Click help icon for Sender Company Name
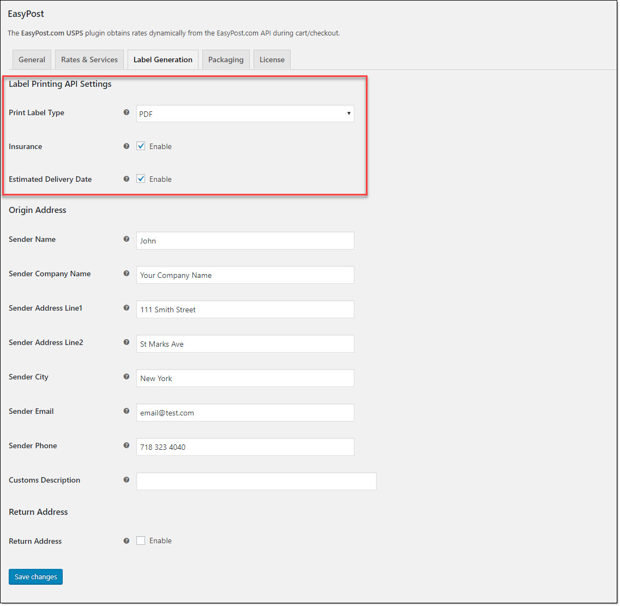This screenshot has width=620, height=606. pos(126,274)
